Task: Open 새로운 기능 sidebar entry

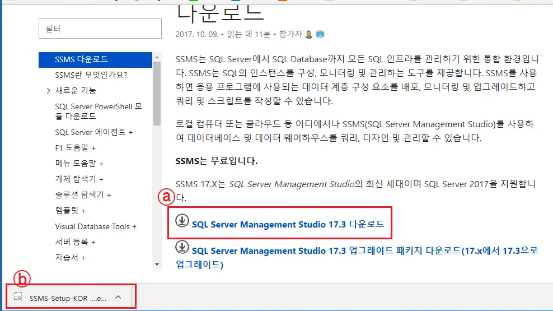Action: click(x=76, y=91)
